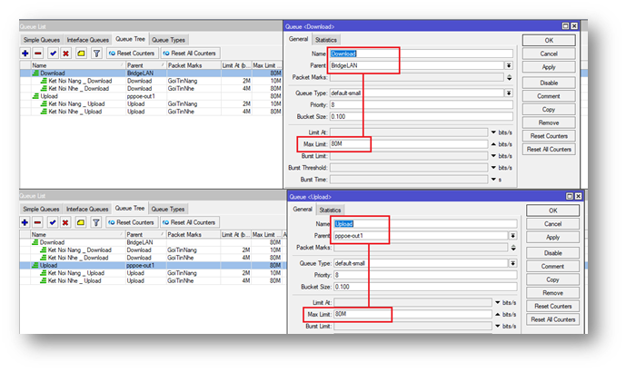Screen dimensions: 626x372
Task: Click Apply in Queue Upload dialog
Action: [553, 237]
